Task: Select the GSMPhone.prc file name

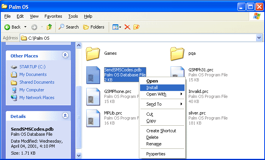Action: click(118, 91)
